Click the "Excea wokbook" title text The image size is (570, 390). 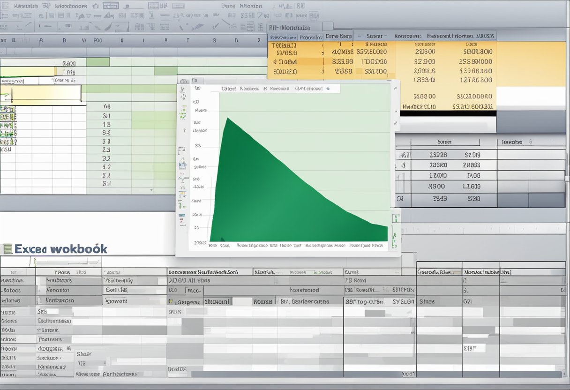click(x=61, y=249)
